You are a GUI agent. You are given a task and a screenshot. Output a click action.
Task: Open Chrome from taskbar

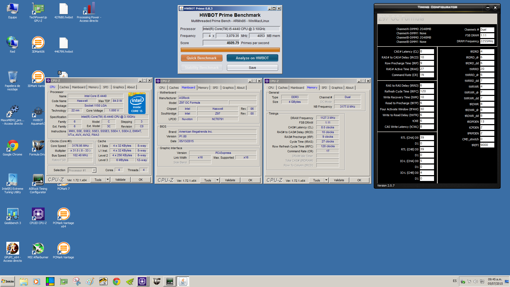[117, 281]
